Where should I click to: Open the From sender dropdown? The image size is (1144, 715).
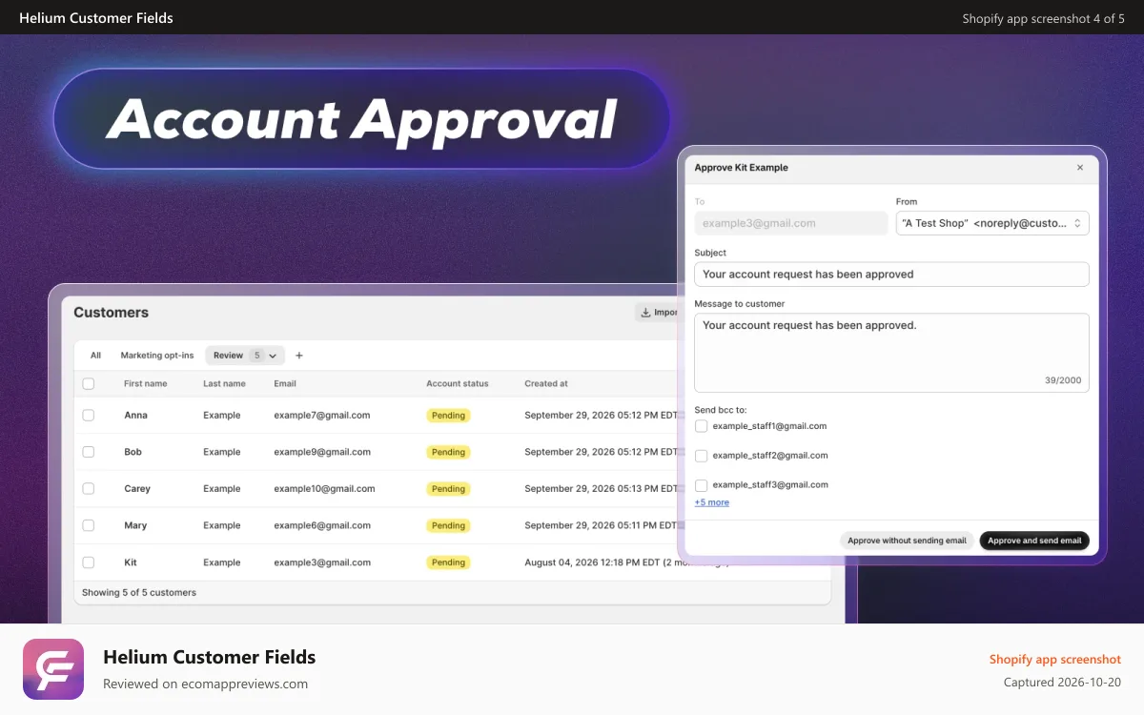click(992, 223)
